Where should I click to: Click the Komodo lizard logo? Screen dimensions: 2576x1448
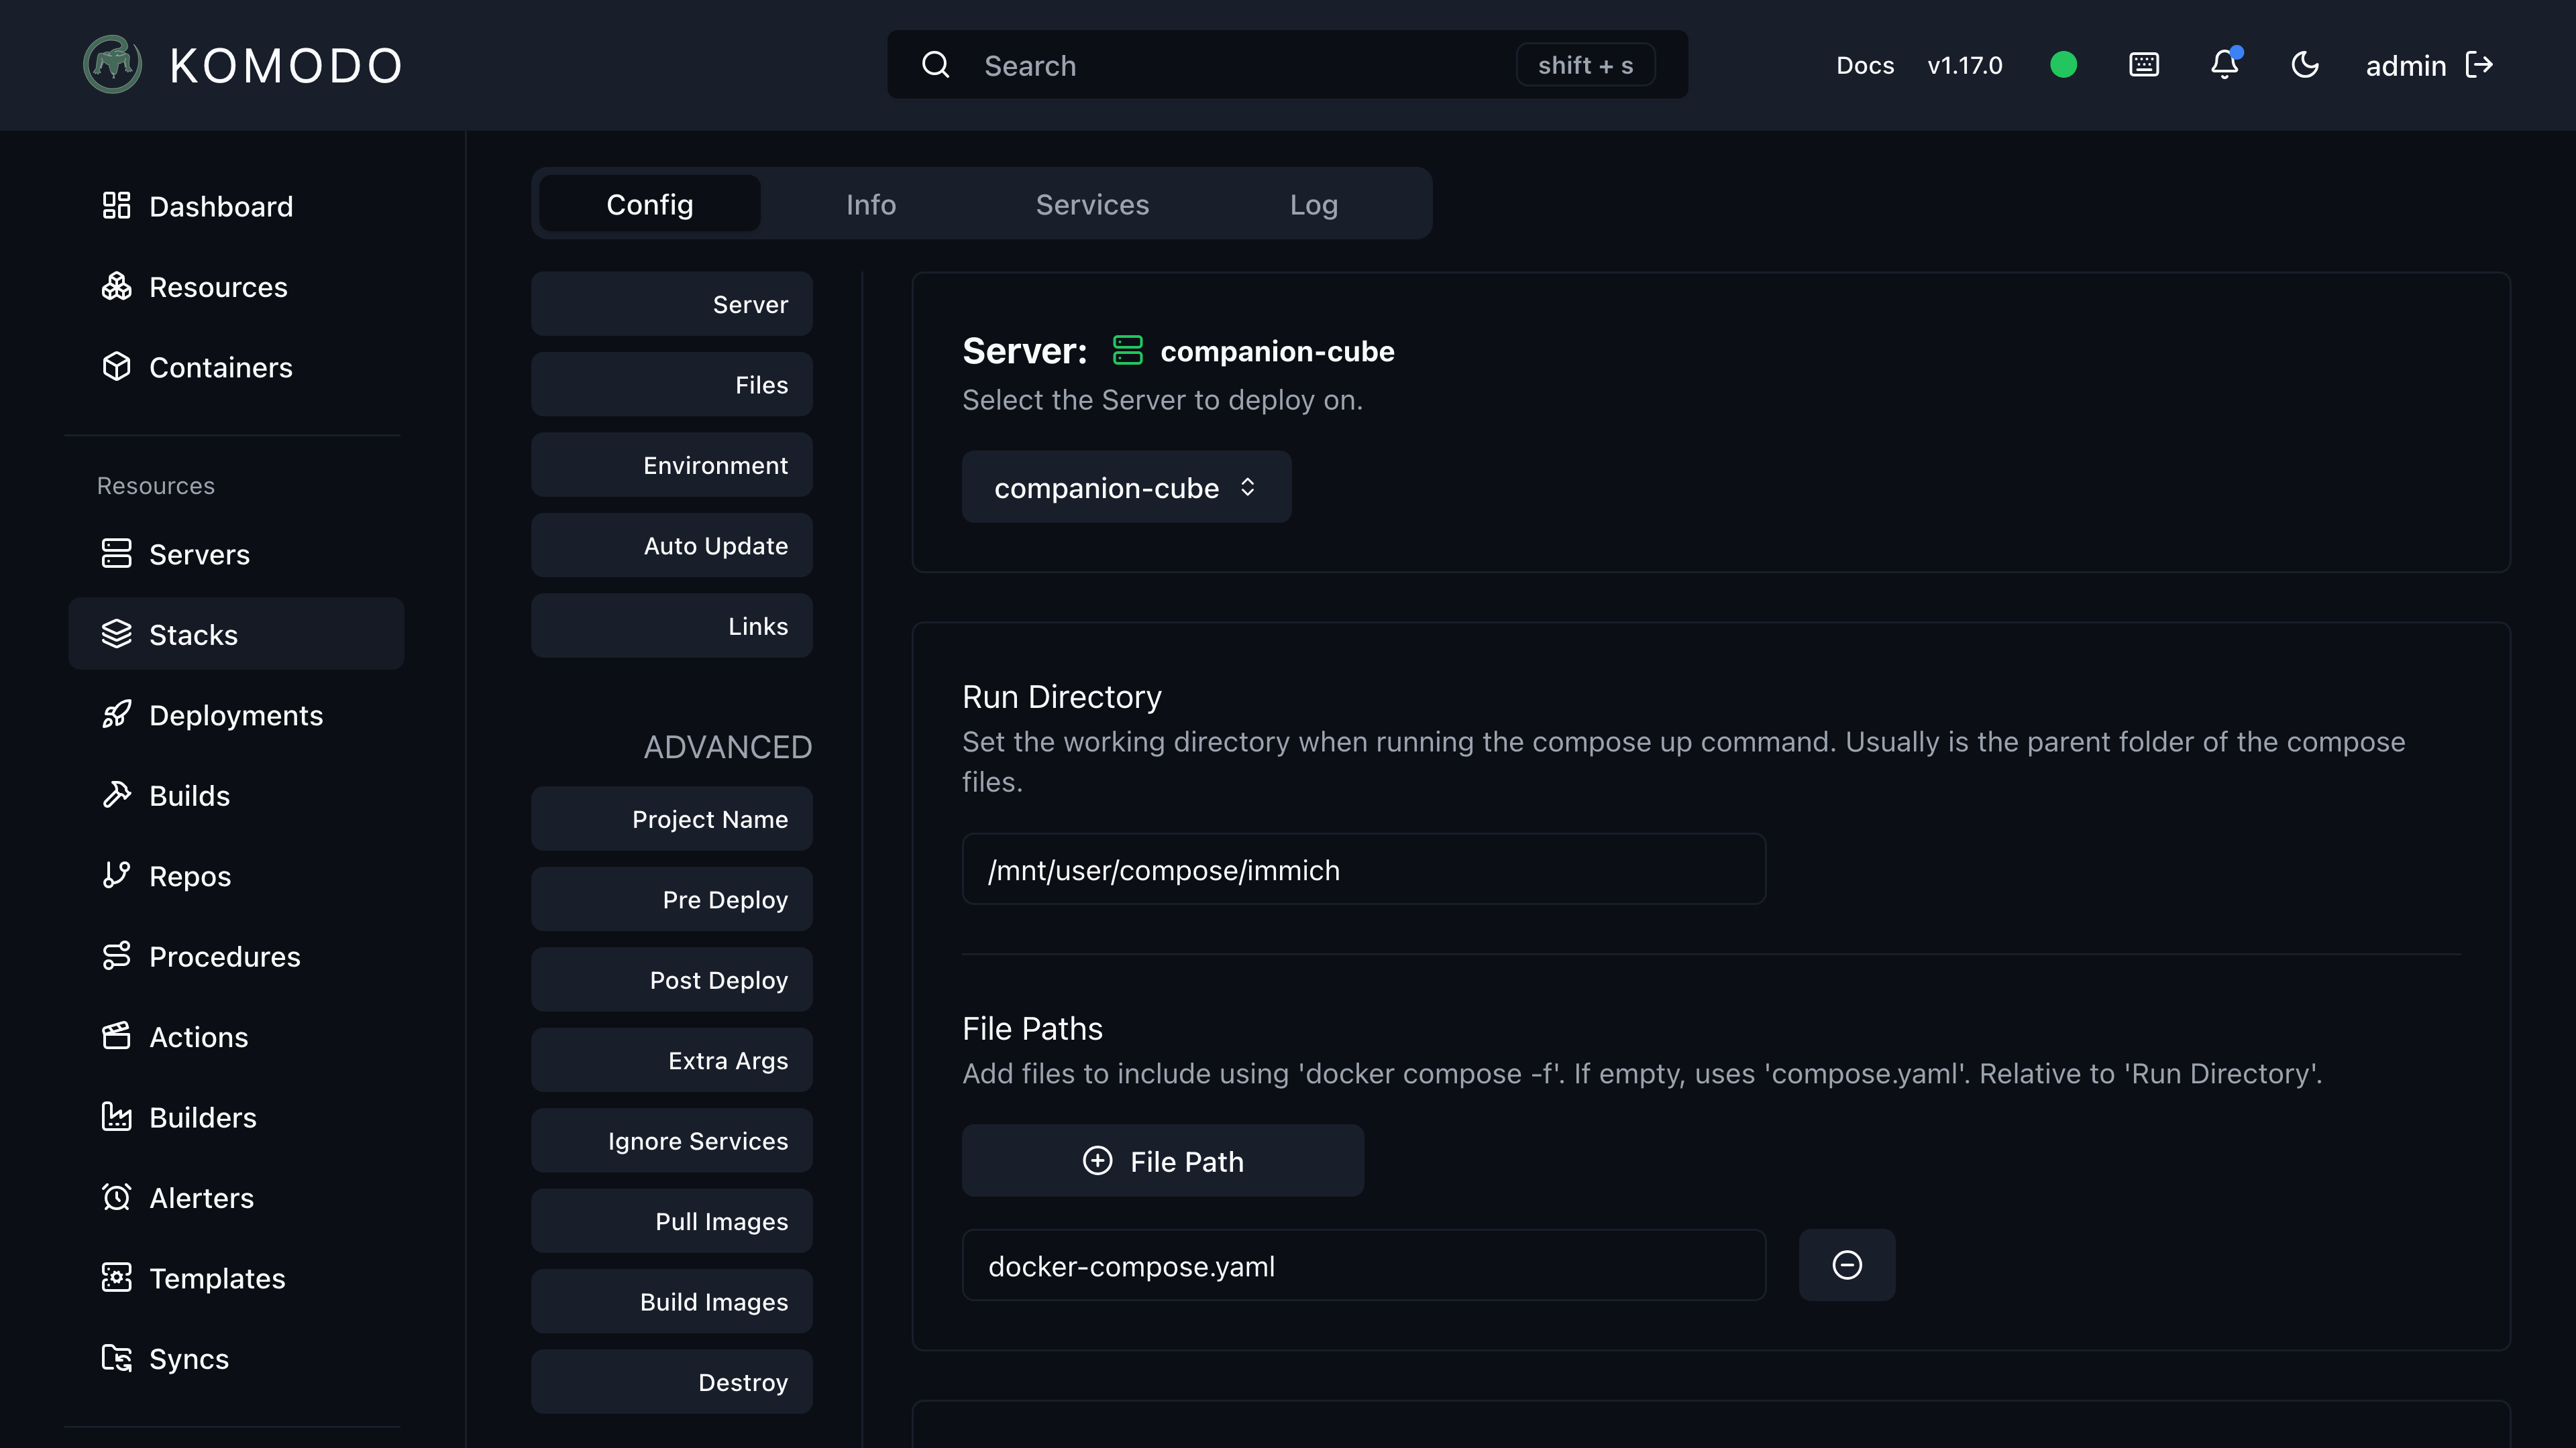pos(112,65)
